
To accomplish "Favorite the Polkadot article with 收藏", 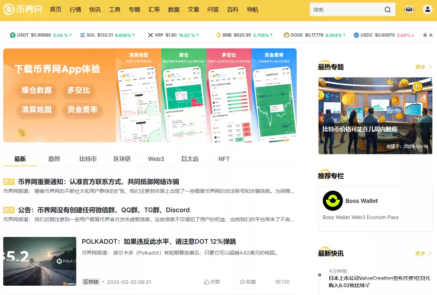I will [x=248, y=282].
